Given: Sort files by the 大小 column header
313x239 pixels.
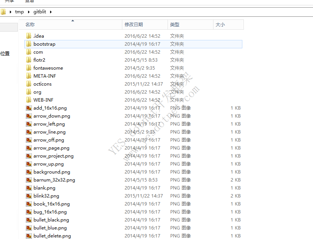Looking at the screenshot, I should tap(229, 25).
